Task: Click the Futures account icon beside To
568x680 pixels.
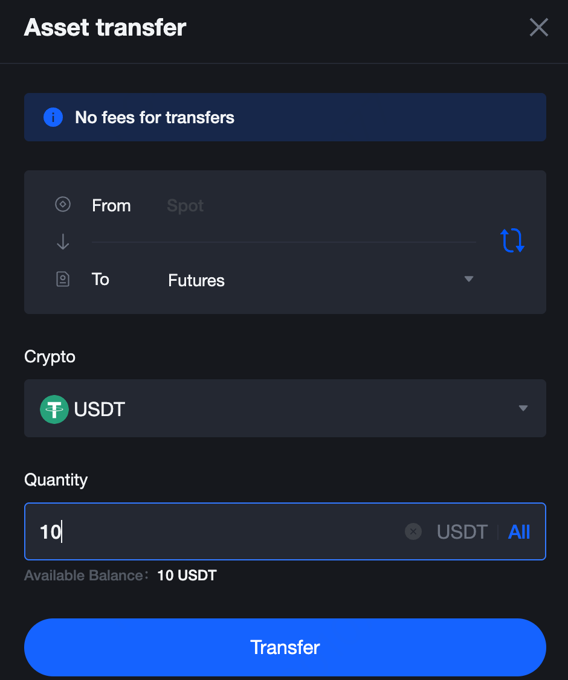Action: pyautogui.click(x=63, y=279)
